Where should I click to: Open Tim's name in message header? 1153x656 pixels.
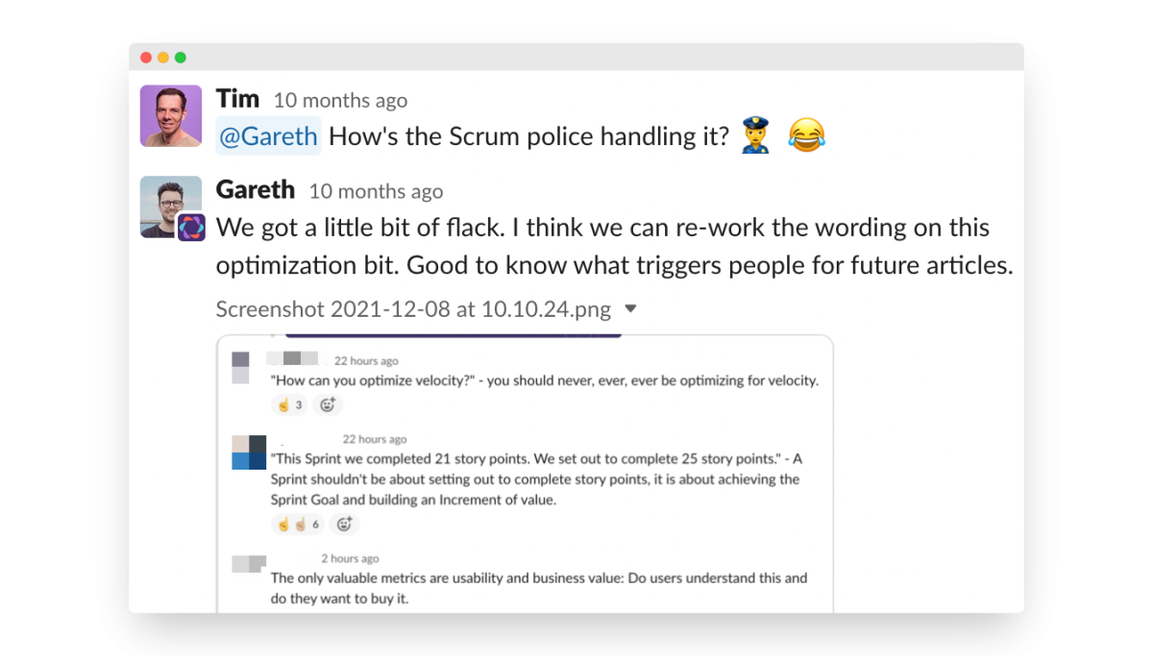pos(237,99)
